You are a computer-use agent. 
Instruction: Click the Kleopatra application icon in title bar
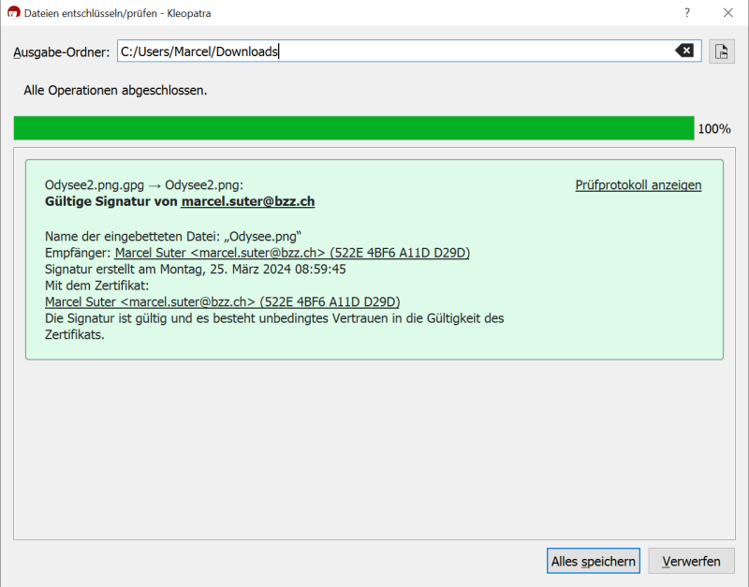pyautogui.click(x=13, y=12)
